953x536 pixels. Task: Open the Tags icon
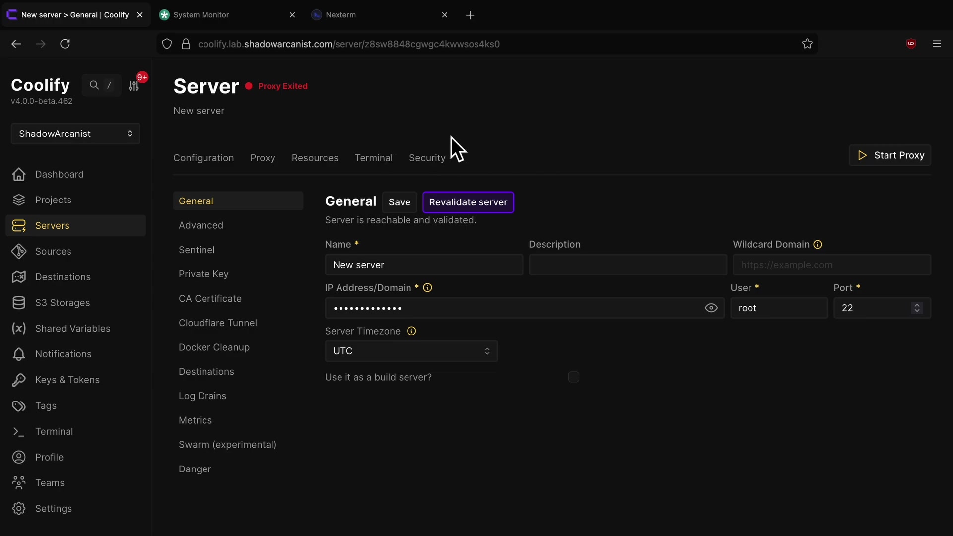pos(19,406)
